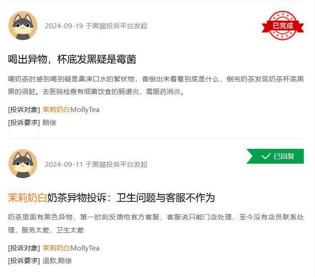The image size is (315, 277).
Task: Click 茉莉奶白MollyTea in second complaint target
Action: pos(71,248)
